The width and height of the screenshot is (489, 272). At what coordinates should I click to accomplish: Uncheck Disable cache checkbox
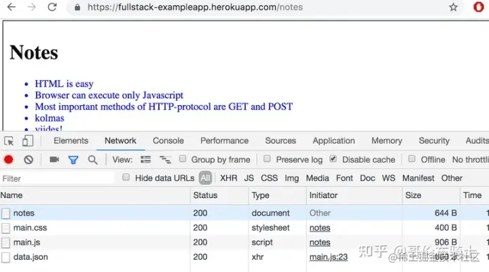pos(333,159)
